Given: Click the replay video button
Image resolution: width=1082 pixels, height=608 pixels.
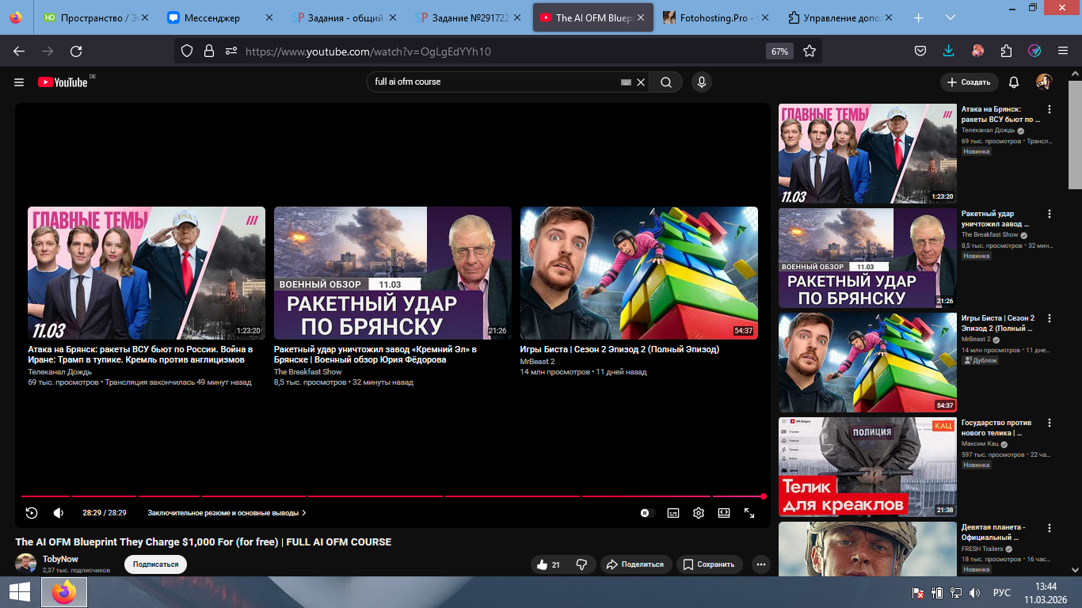Looking at the screenshot, I should 32,513.
